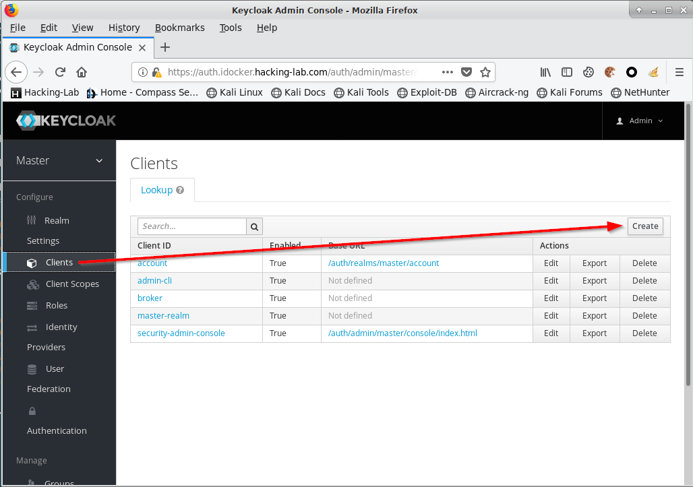The height and width of the screenshot is (487, 693).
Task: Edit the account client
Action: pos(551,263)
